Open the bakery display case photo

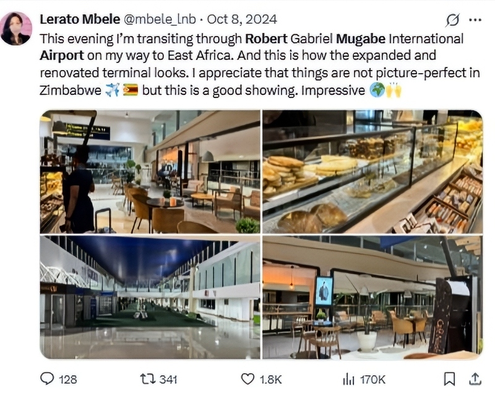(372, 172)
